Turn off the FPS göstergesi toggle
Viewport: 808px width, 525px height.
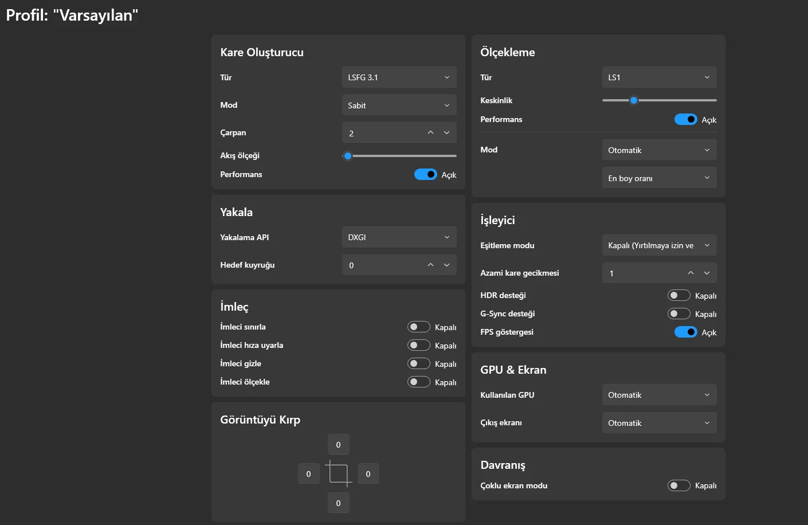click(685, 332)
